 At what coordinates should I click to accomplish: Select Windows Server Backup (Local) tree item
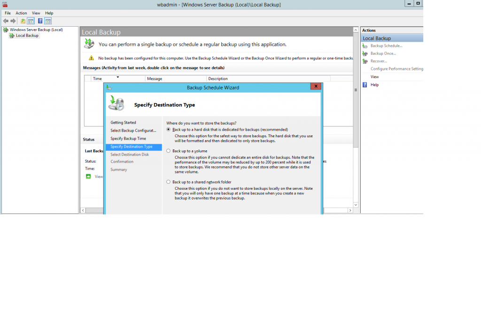[36, 30]
